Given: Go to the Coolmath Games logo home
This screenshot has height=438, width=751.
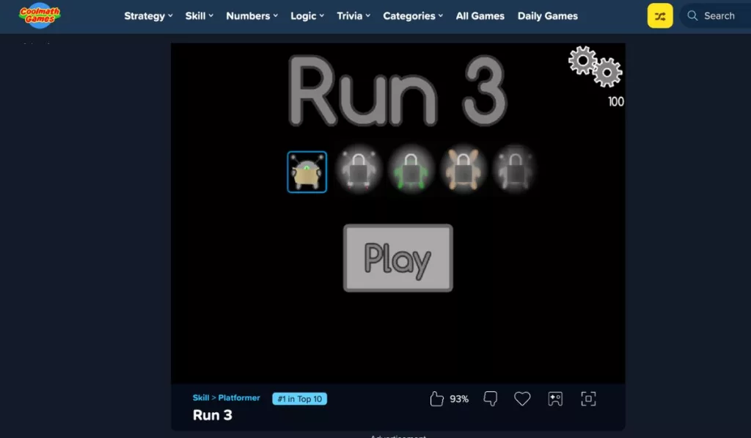Looking at the screenshot, I should (x=40, y=15).
